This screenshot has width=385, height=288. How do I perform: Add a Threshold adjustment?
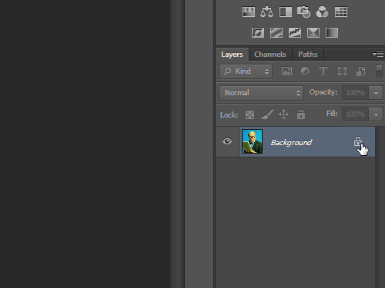[x=295, y=33]
